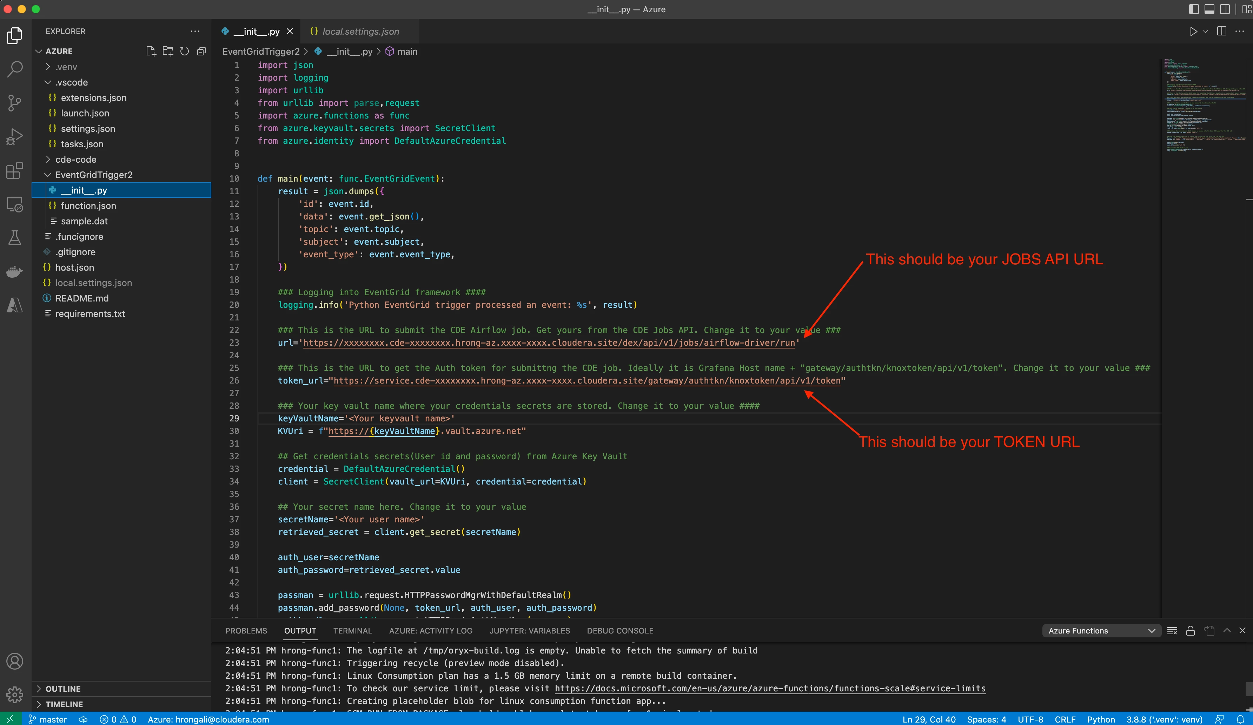Click New File icon in Explorer
1253x725 pixels.
[x=151, y=51]
